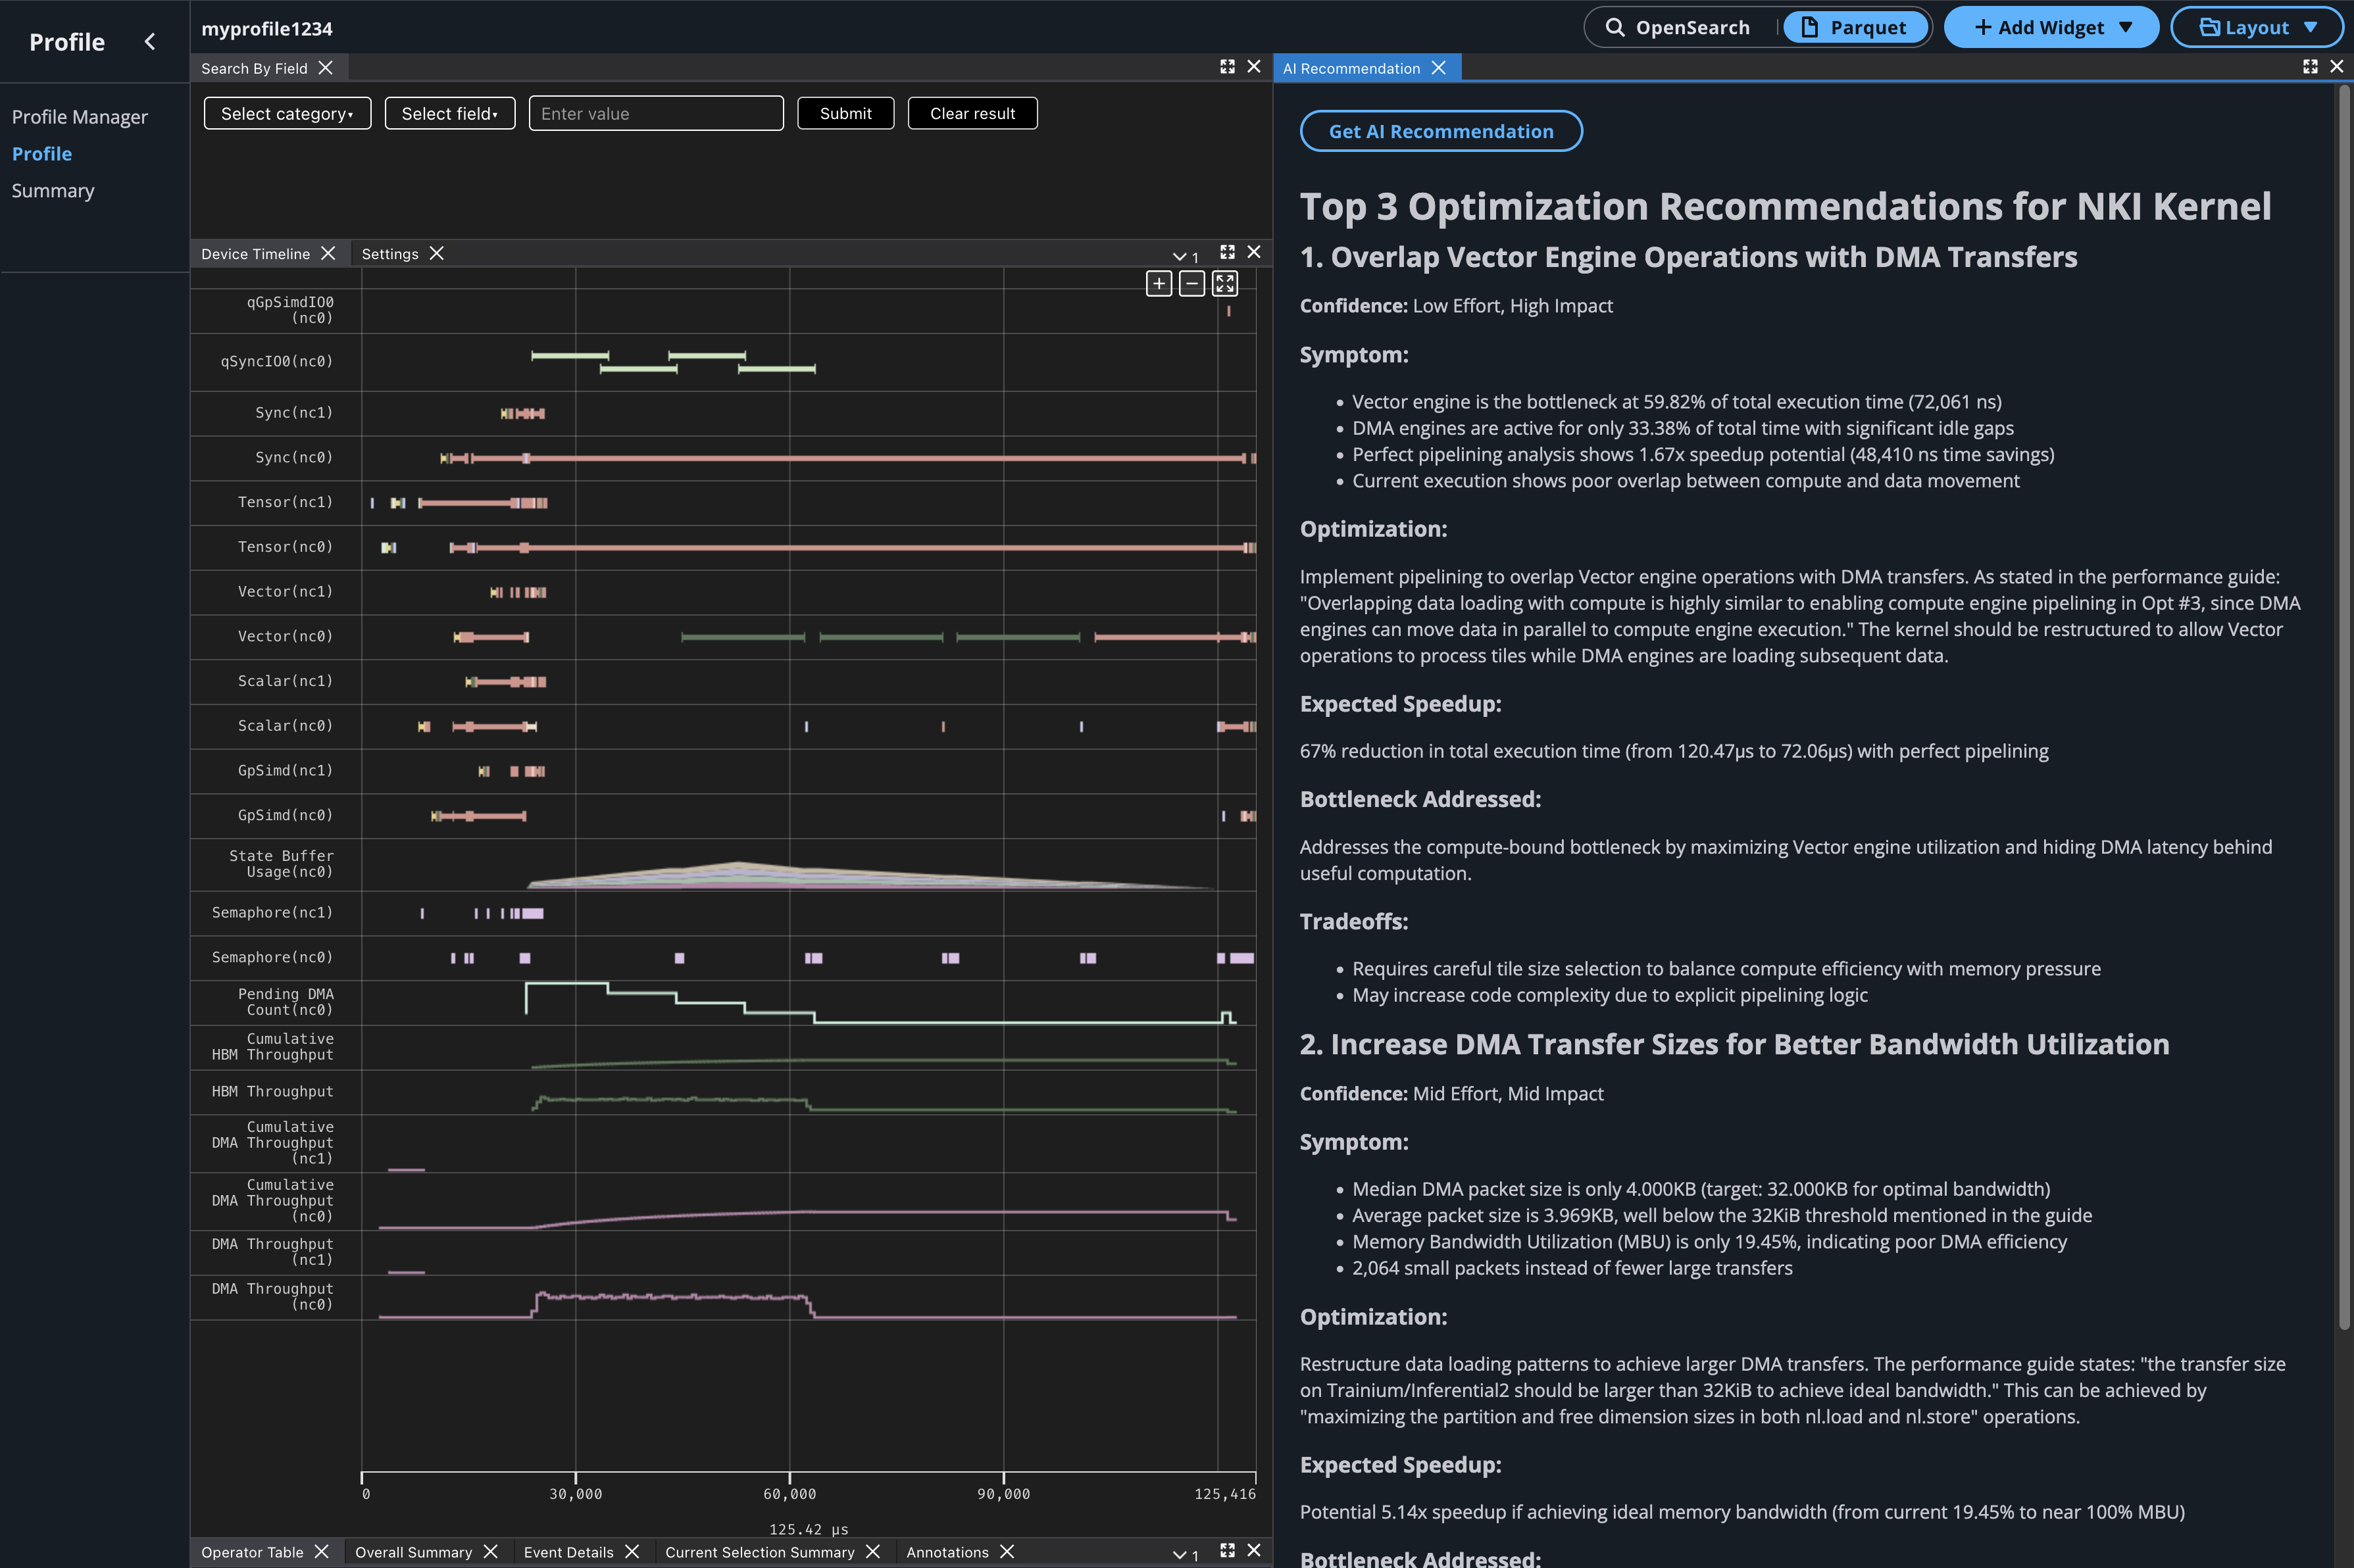Maximize the Search By Field panel
Image resolution: width=2354 pixels, height=1568 pixels.
(x=1227, y=66)
